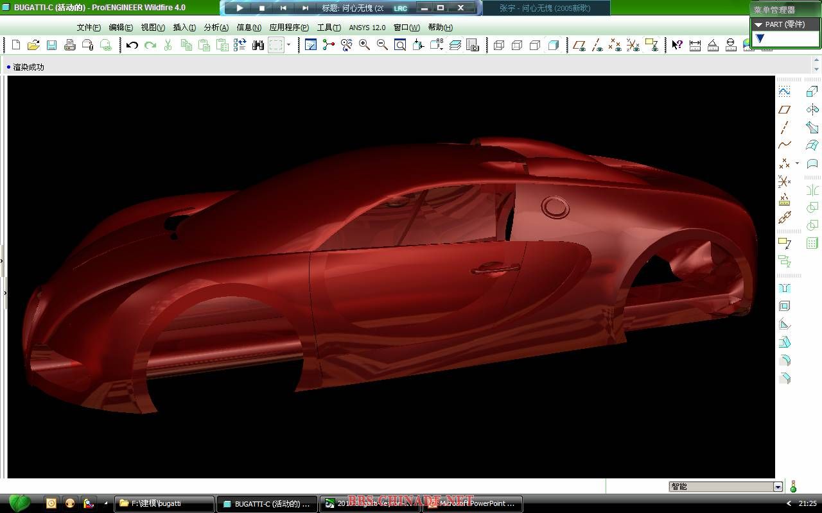Select the Hole tool
Viewport: 822px width, 513px height.
click(x=784, y=289)
